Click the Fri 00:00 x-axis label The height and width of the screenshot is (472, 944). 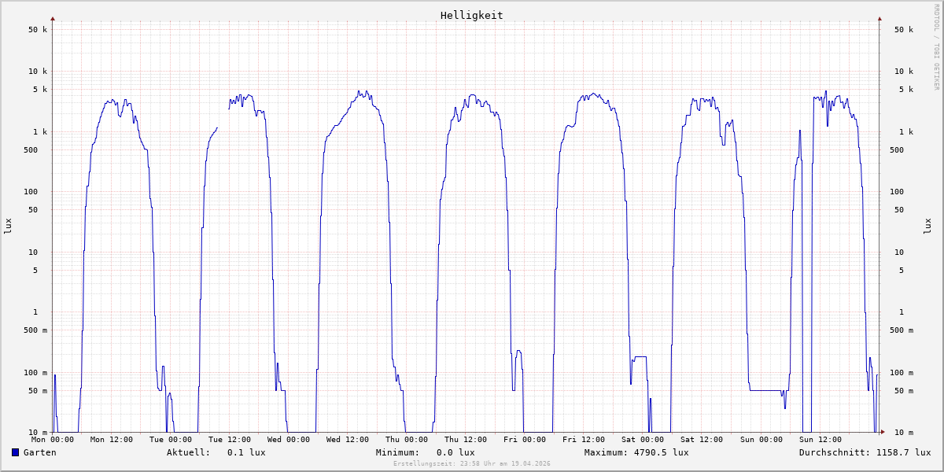tap(525, 440)
